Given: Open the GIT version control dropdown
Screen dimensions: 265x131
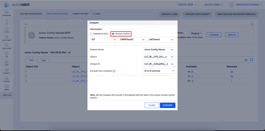Looking at the screenshot, I should click(x=104, y=40).
